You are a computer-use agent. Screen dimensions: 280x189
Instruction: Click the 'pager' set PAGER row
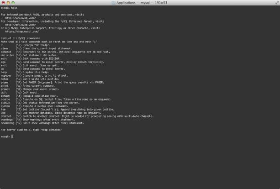click(53, 83)
